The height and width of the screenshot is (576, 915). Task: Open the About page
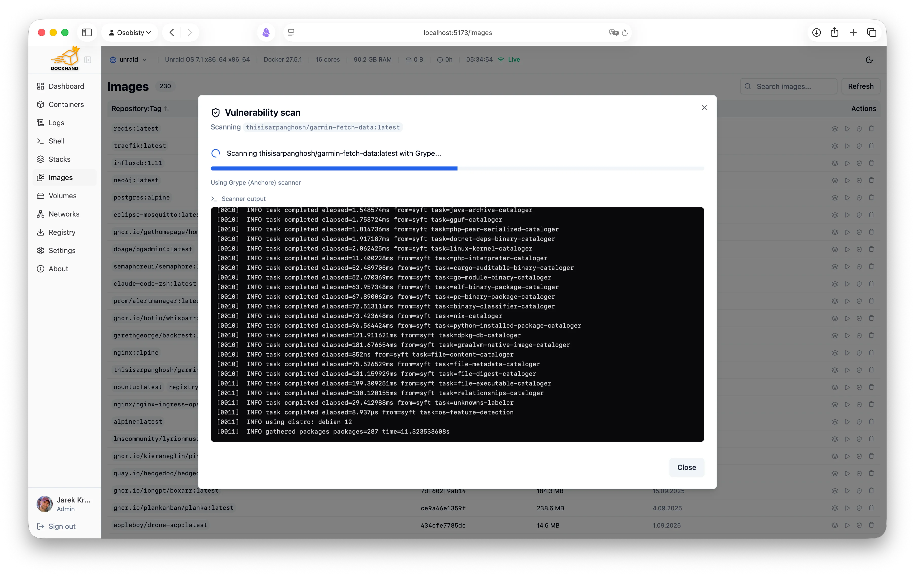pyautogui.click(x=58, y=269)
